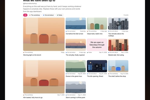The image size is (150, 100).
Task: Click the Sep 3, 2026 date label
Action: (x=125, y=52)
